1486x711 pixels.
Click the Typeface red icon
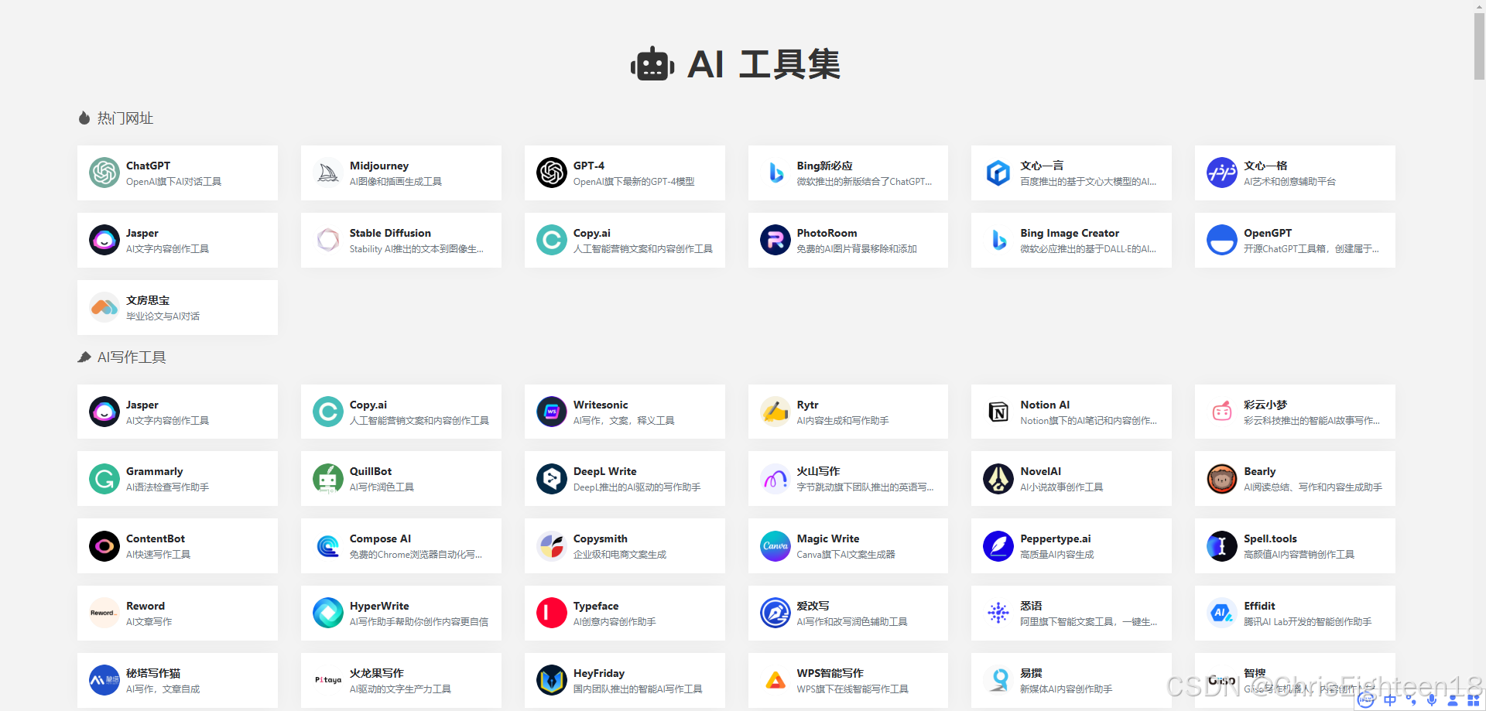tap(551, 614)
